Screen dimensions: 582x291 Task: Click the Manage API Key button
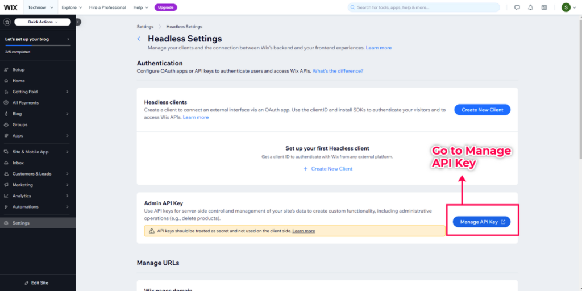481,222
